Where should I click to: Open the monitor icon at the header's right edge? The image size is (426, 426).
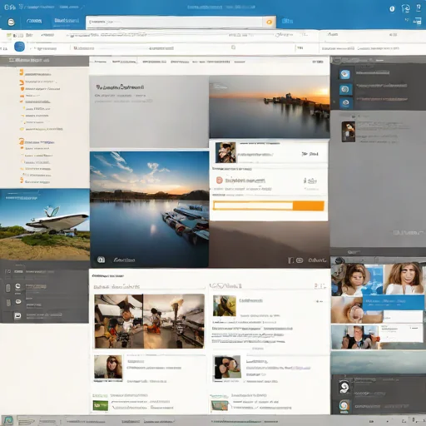pyautogui.click(x=418, y=21)
